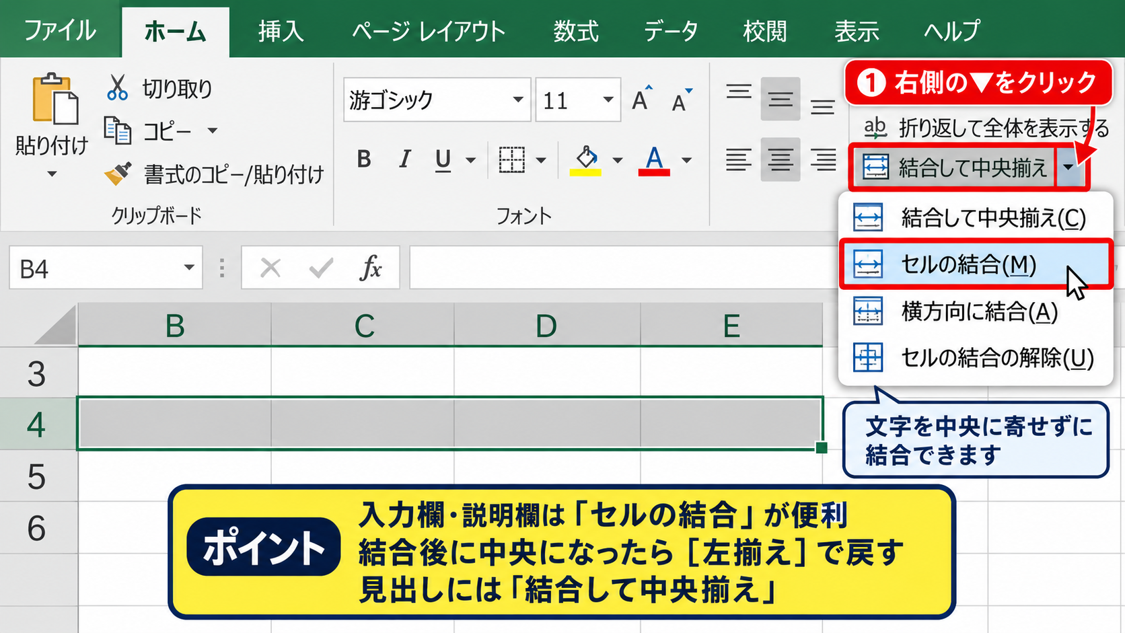Increase font size with large A icon
1125x633 pixels.
pyautogui.click(x=643, y=98)
